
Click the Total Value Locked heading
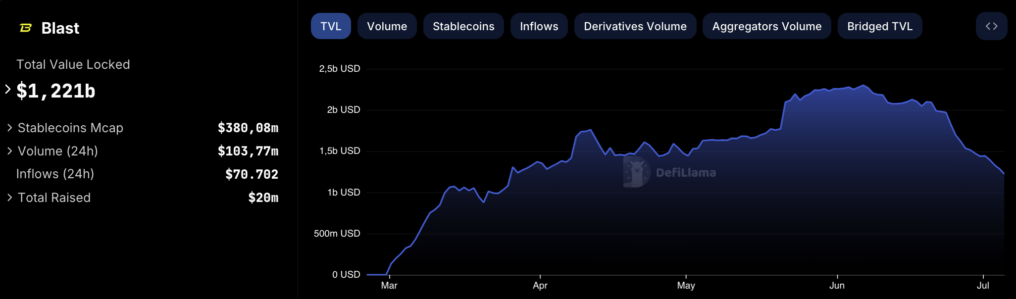tap(73, 64)
